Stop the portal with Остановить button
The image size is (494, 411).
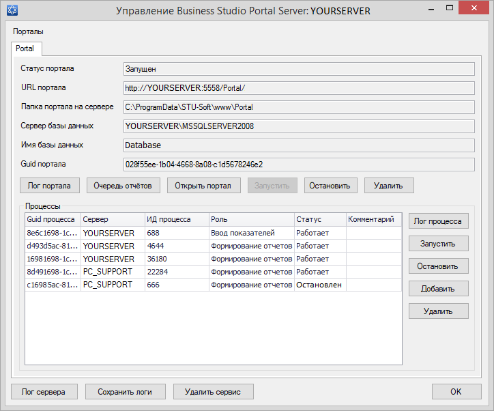click(331, 185)
